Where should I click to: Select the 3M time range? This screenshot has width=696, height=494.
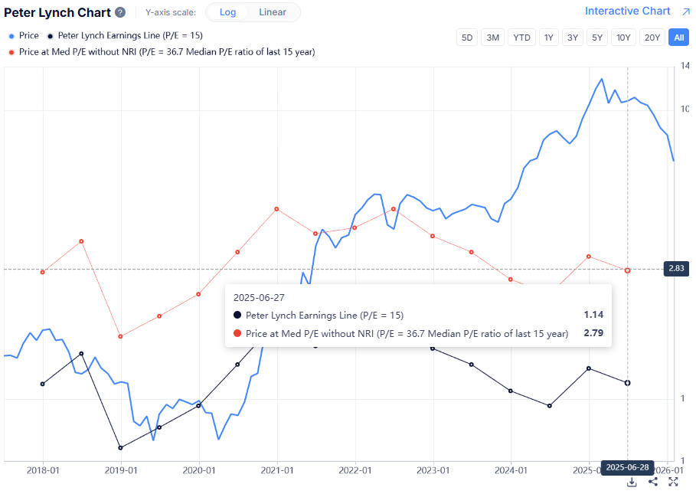pyautogui.click(x=493, y=38)
